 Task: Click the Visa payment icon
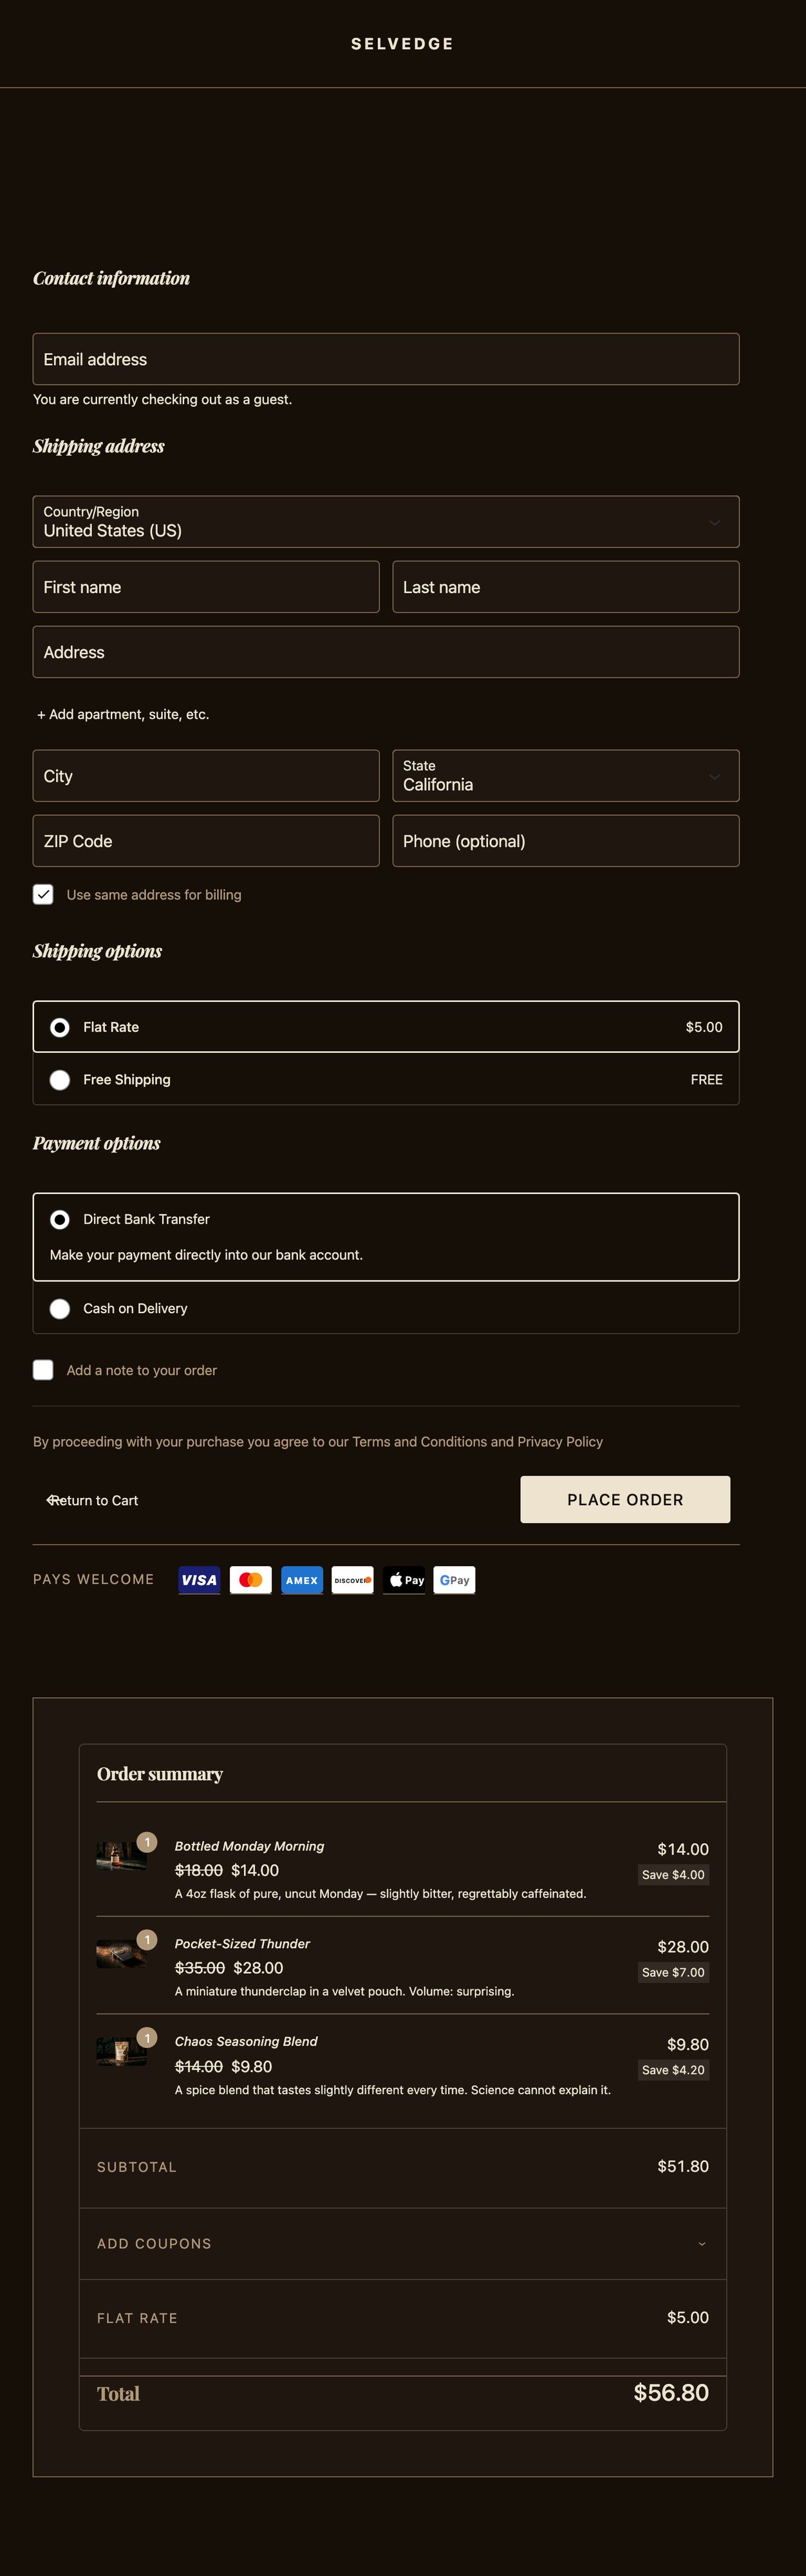point(199,1580)
